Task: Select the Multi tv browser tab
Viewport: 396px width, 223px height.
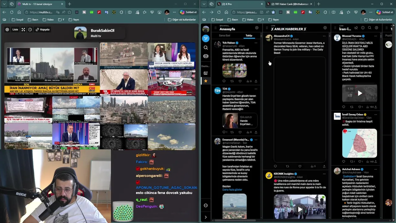Action: 40,4
